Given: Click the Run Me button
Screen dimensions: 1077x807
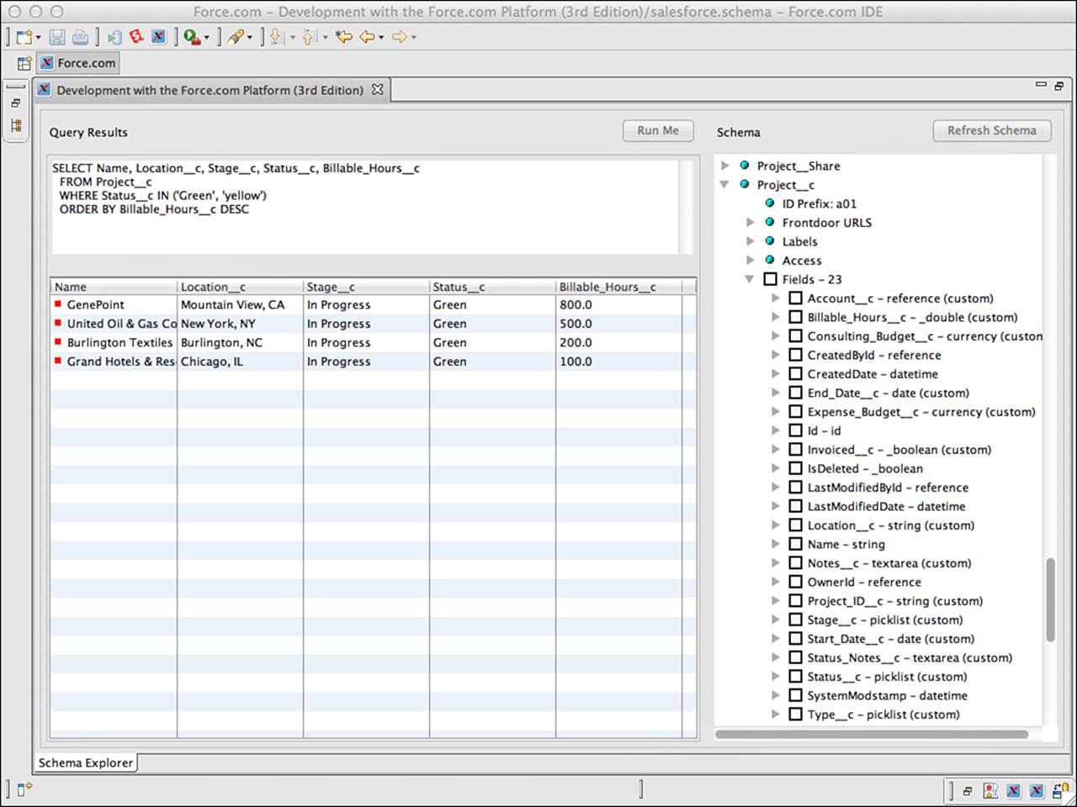Looking at the screenshot, I should tap(658, 130).
